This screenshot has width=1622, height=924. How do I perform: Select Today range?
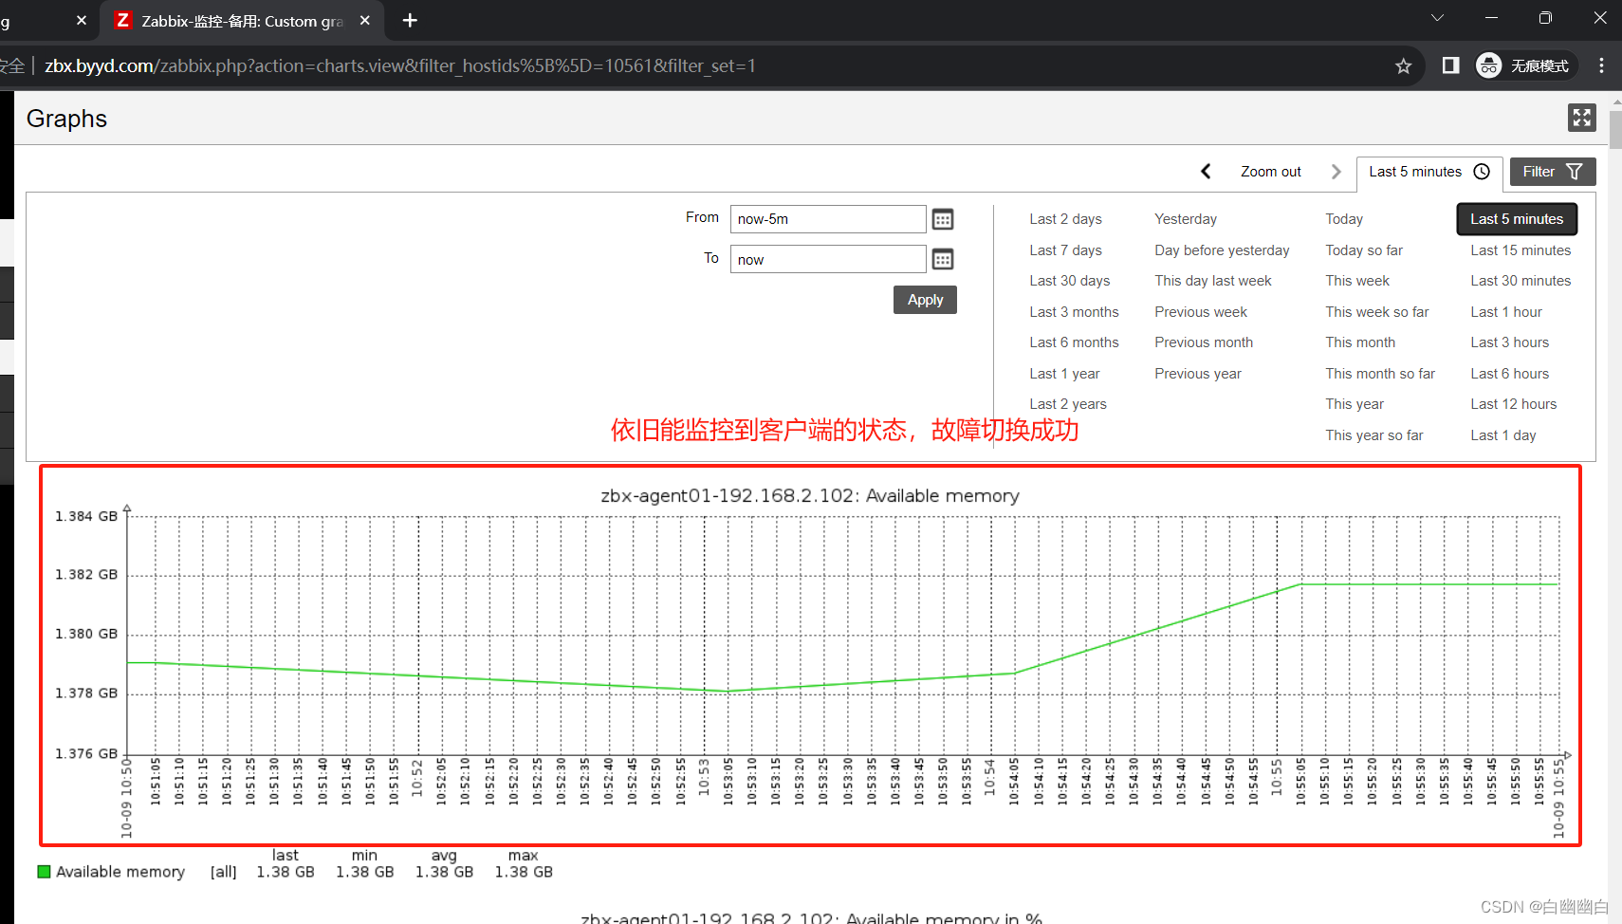tap(1344, 219)
